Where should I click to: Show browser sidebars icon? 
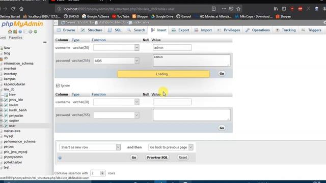click(284, 9)
